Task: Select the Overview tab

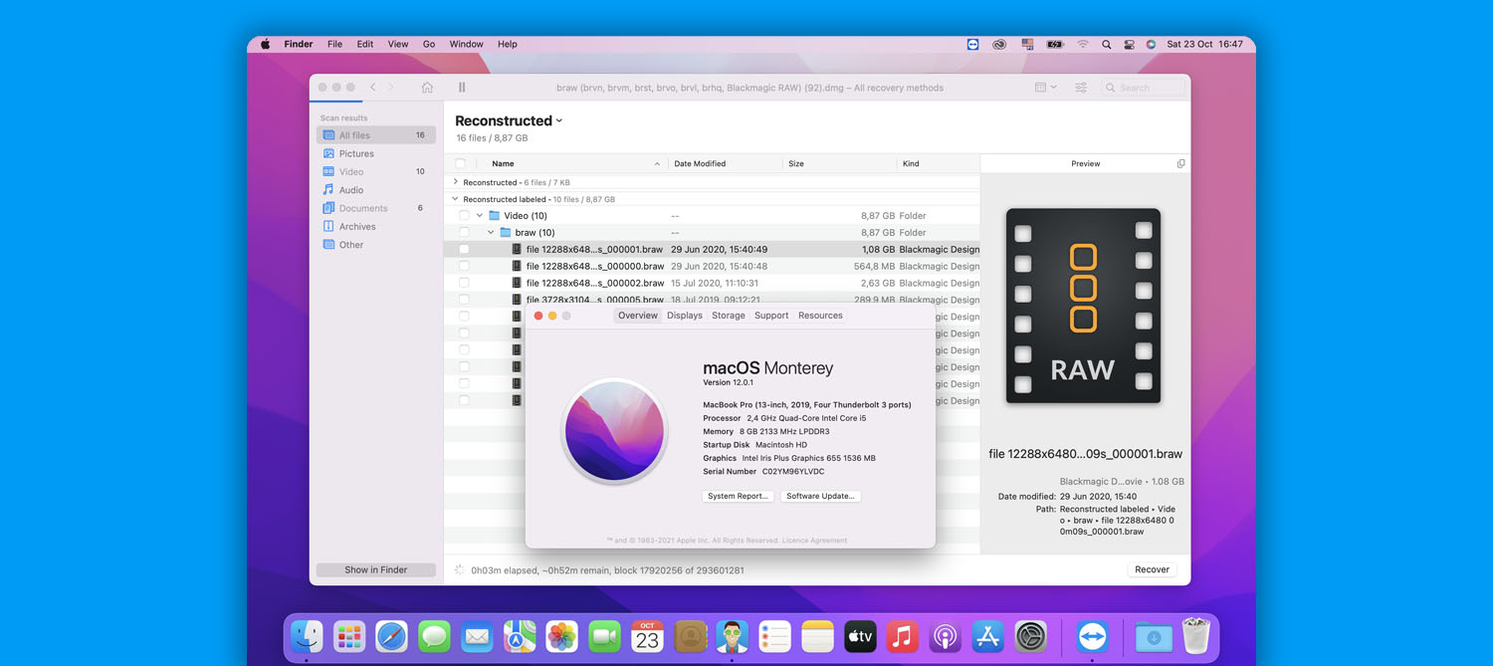Action: (x=638, y=316)
